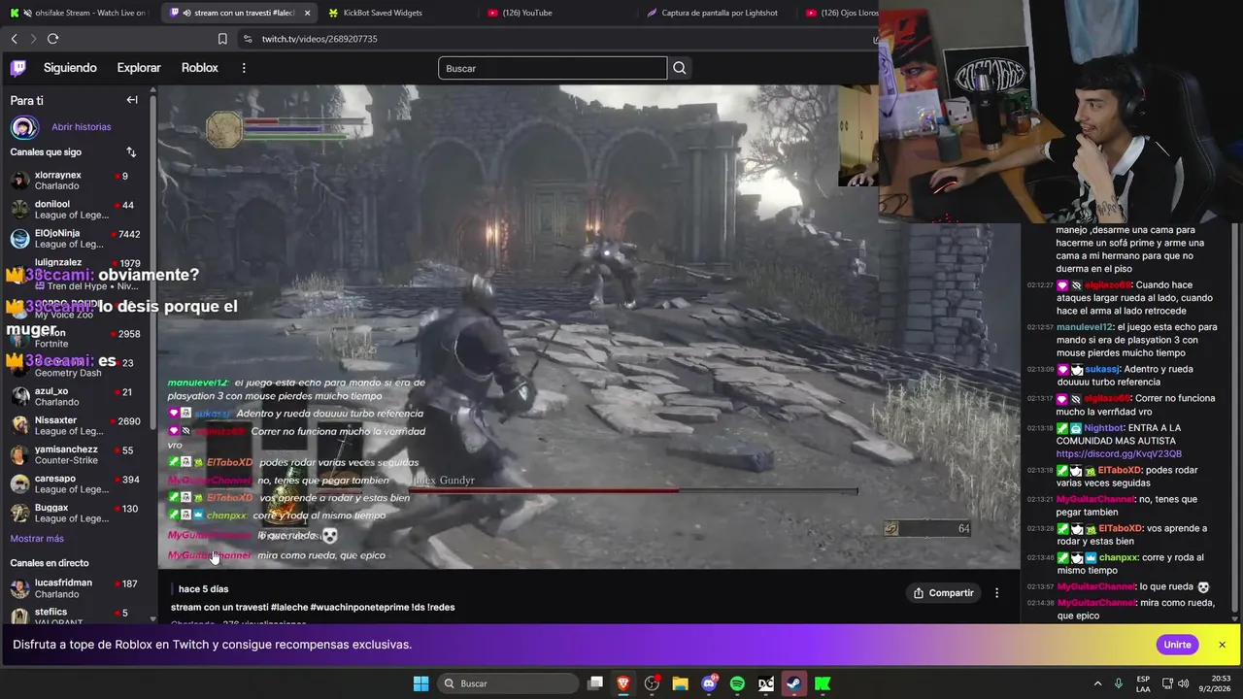Switch to the ohsifake Stream tab
Screen dimensions: 1243x699
(x=80, y=13)
